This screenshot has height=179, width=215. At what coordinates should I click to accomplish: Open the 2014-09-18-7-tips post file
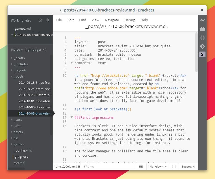(34, 83)
